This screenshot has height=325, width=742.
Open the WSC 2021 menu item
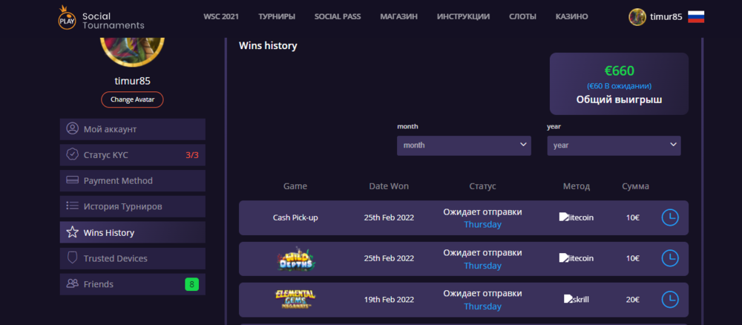(x=221, y=16)
